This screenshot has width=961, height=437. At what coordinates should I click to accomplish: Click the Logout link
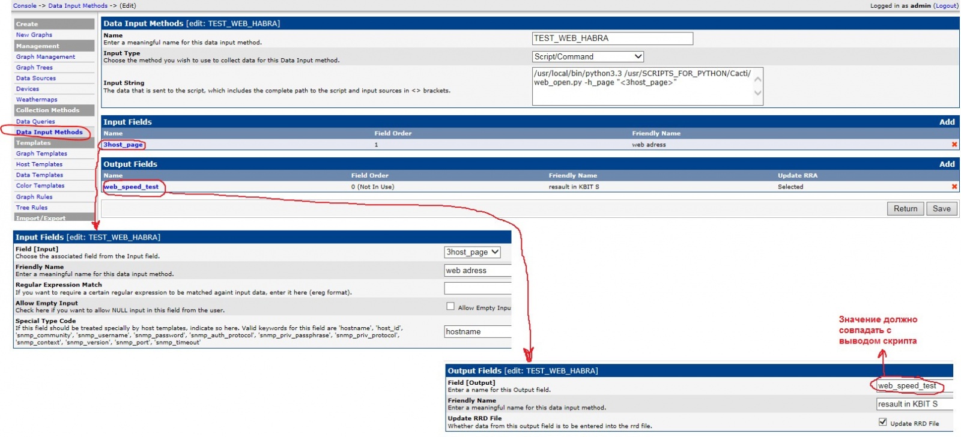946,5
